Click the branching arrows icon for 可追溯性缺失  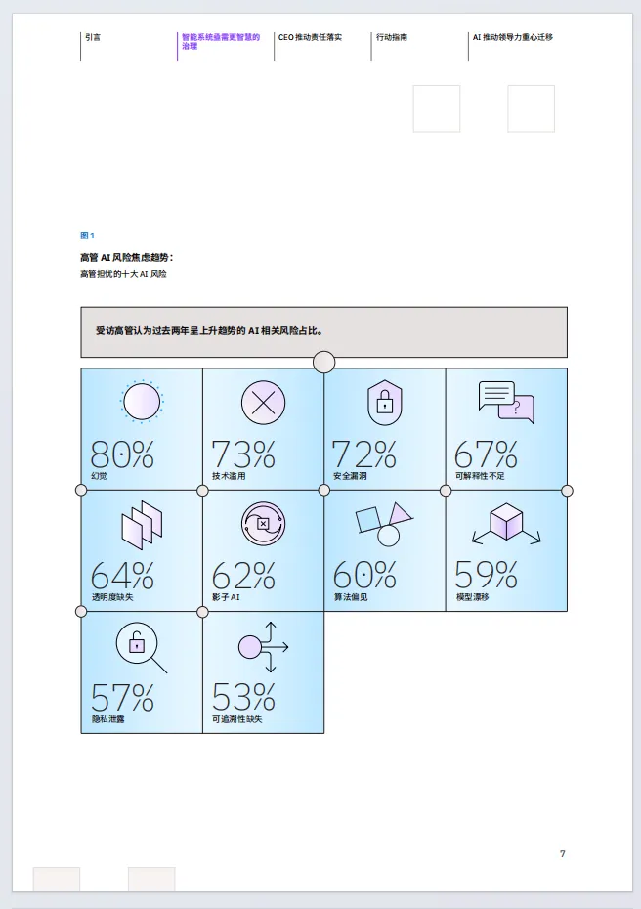pyautogui.click(x=263, y=646)
